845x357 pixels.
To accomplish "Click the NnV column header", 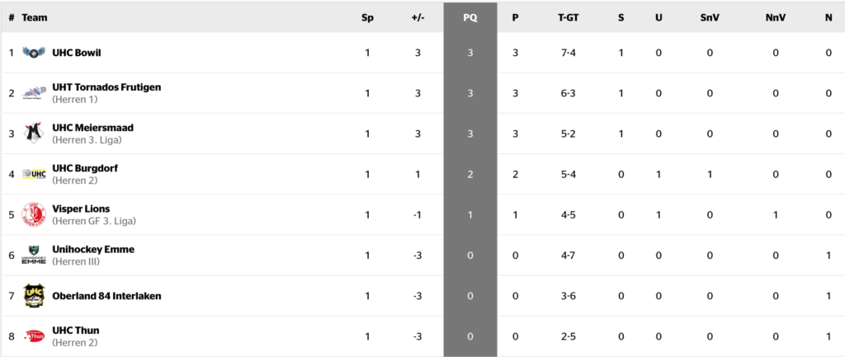I will [x=775, y=17].
